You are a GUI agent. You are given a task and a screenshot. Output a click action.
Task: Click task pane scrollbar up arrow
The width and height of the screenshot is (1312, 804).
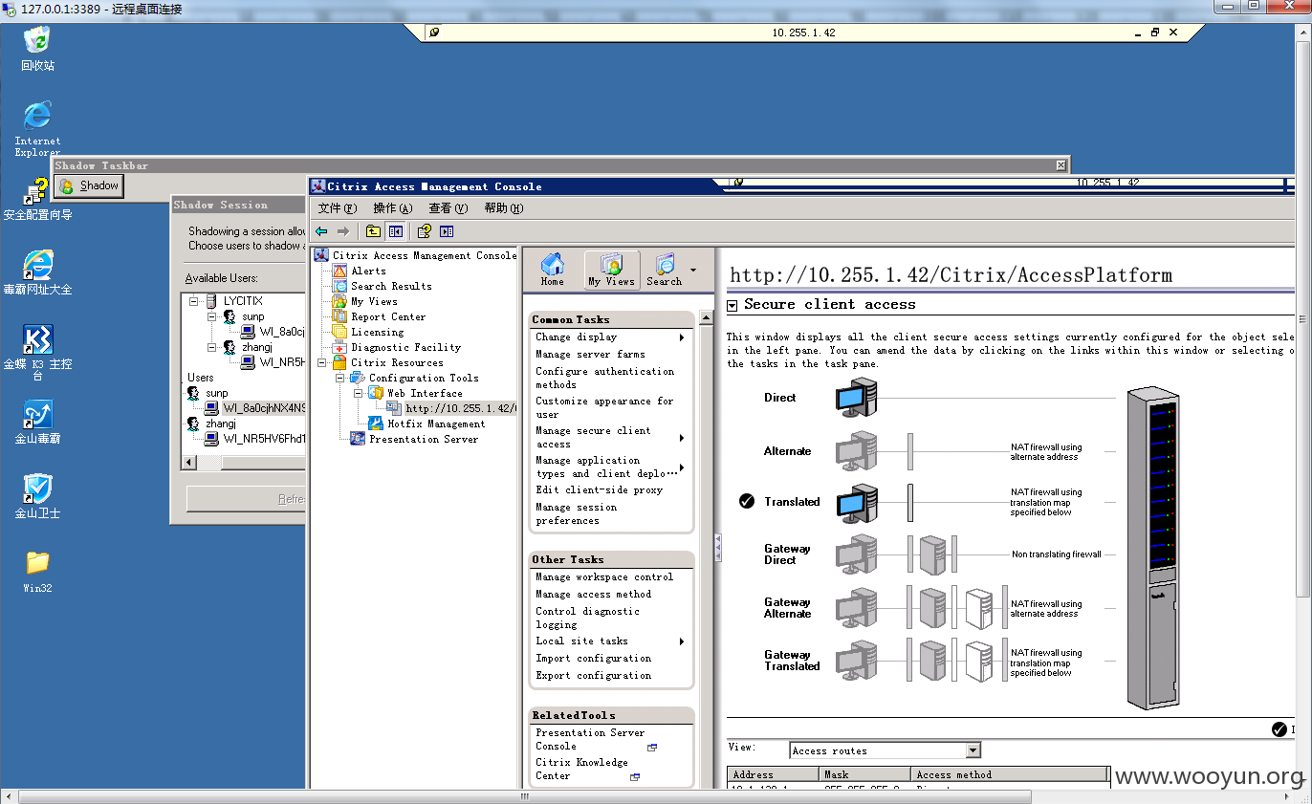click(707, 317)
